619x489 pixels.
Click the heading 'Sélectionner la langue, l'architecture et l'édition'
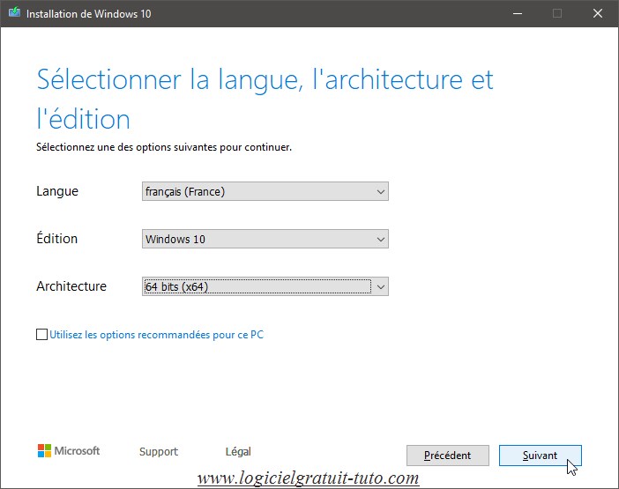[265, 99]
